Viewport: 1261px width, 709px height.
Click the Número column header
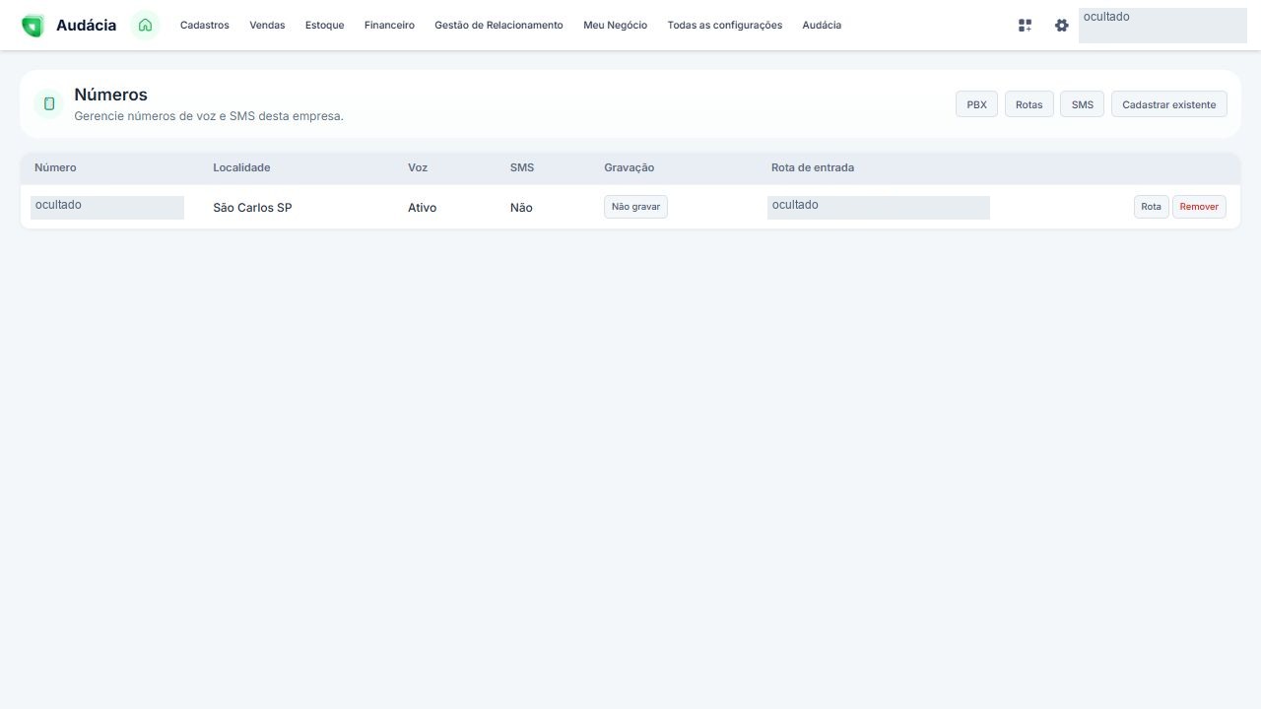(x=55, y=167)
